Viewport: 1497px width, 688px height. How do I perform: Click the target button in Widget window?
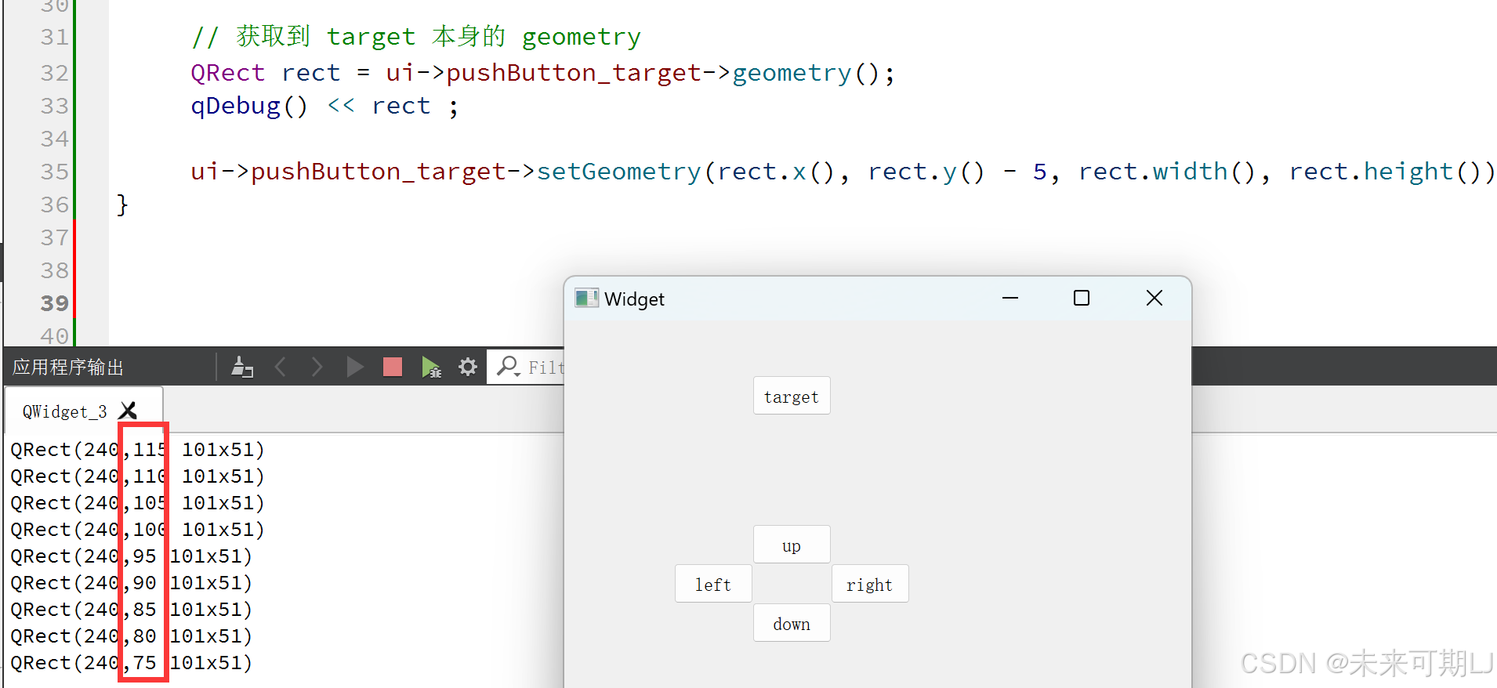point(792,396)
